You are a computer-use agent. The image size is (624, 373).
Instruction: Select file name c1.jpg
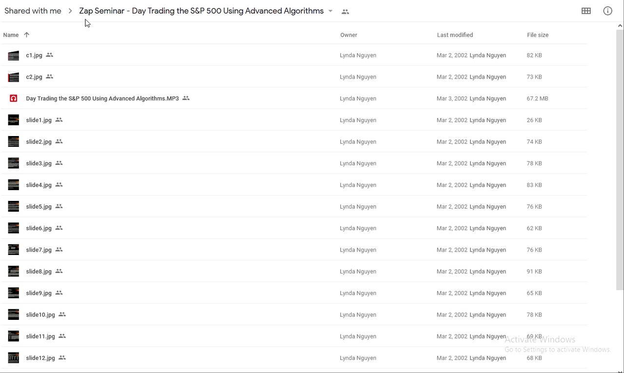[x=34, y=56]
